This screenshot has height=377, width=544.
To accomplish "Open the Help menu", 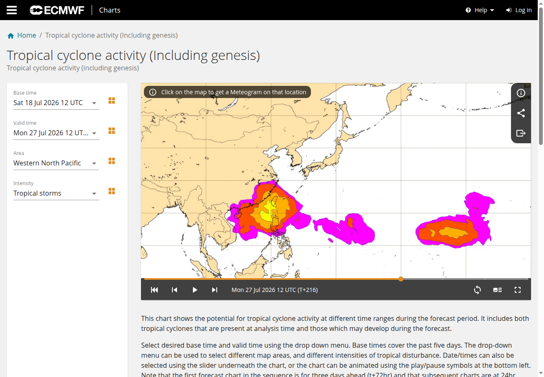I will (x=480, y=10).
